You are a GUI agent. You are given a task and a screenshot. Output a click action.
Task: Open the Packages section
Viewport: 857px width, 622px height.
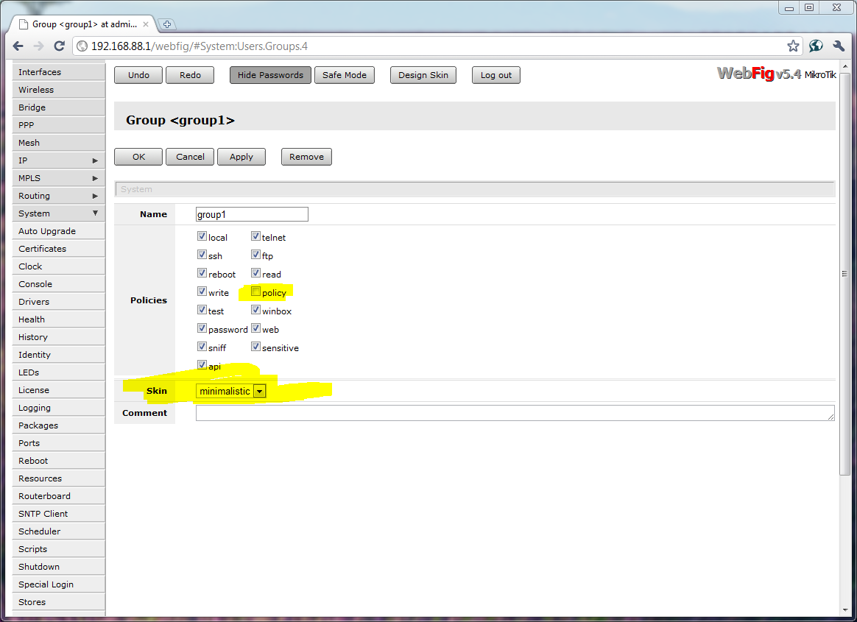pyautogui.click(x=58, y=425)
